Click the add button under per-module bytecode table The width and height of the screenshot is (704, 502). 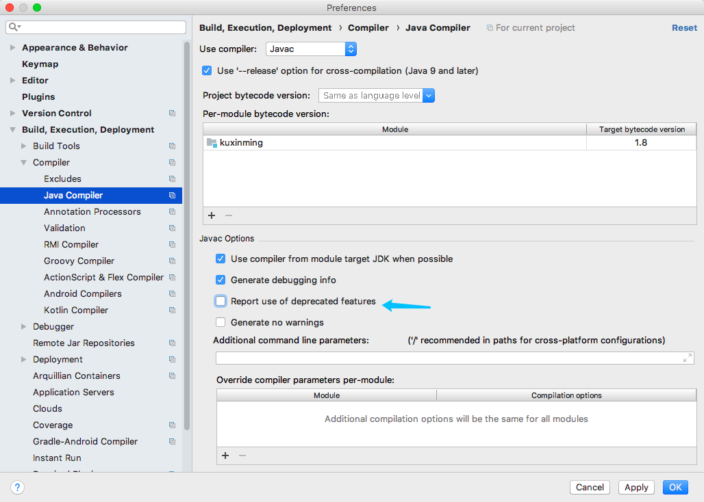tap(212, 215)
